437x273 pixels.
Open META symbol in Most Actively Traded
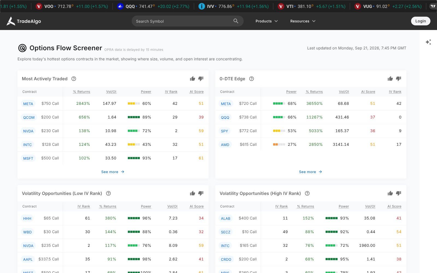[x=28, y=104]
